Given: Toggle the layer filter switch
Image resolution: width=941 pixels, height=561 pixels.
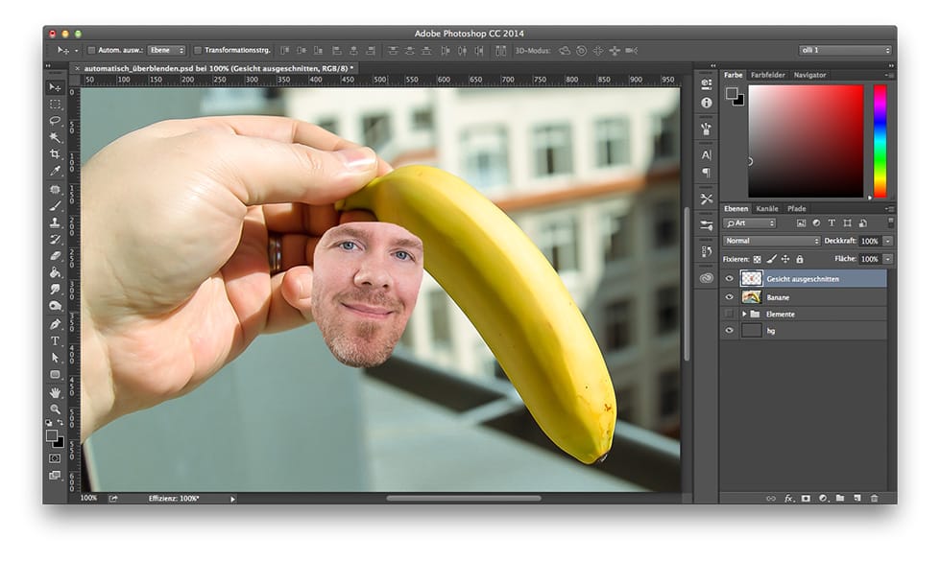Looking at the screenshot, I should 891,222.
